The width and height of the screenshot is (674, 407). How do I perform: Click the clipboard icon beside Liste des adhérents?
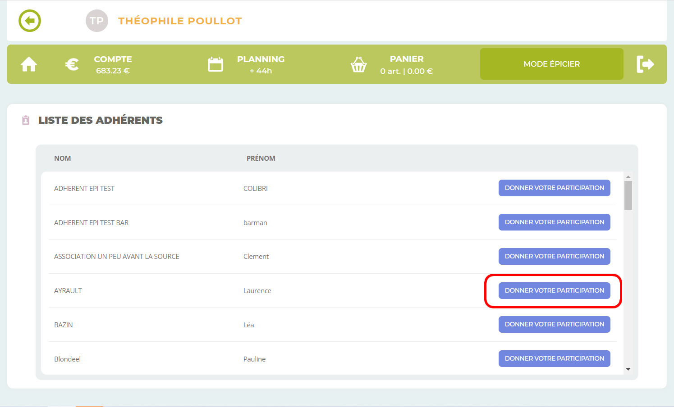(x=26, y=120)
